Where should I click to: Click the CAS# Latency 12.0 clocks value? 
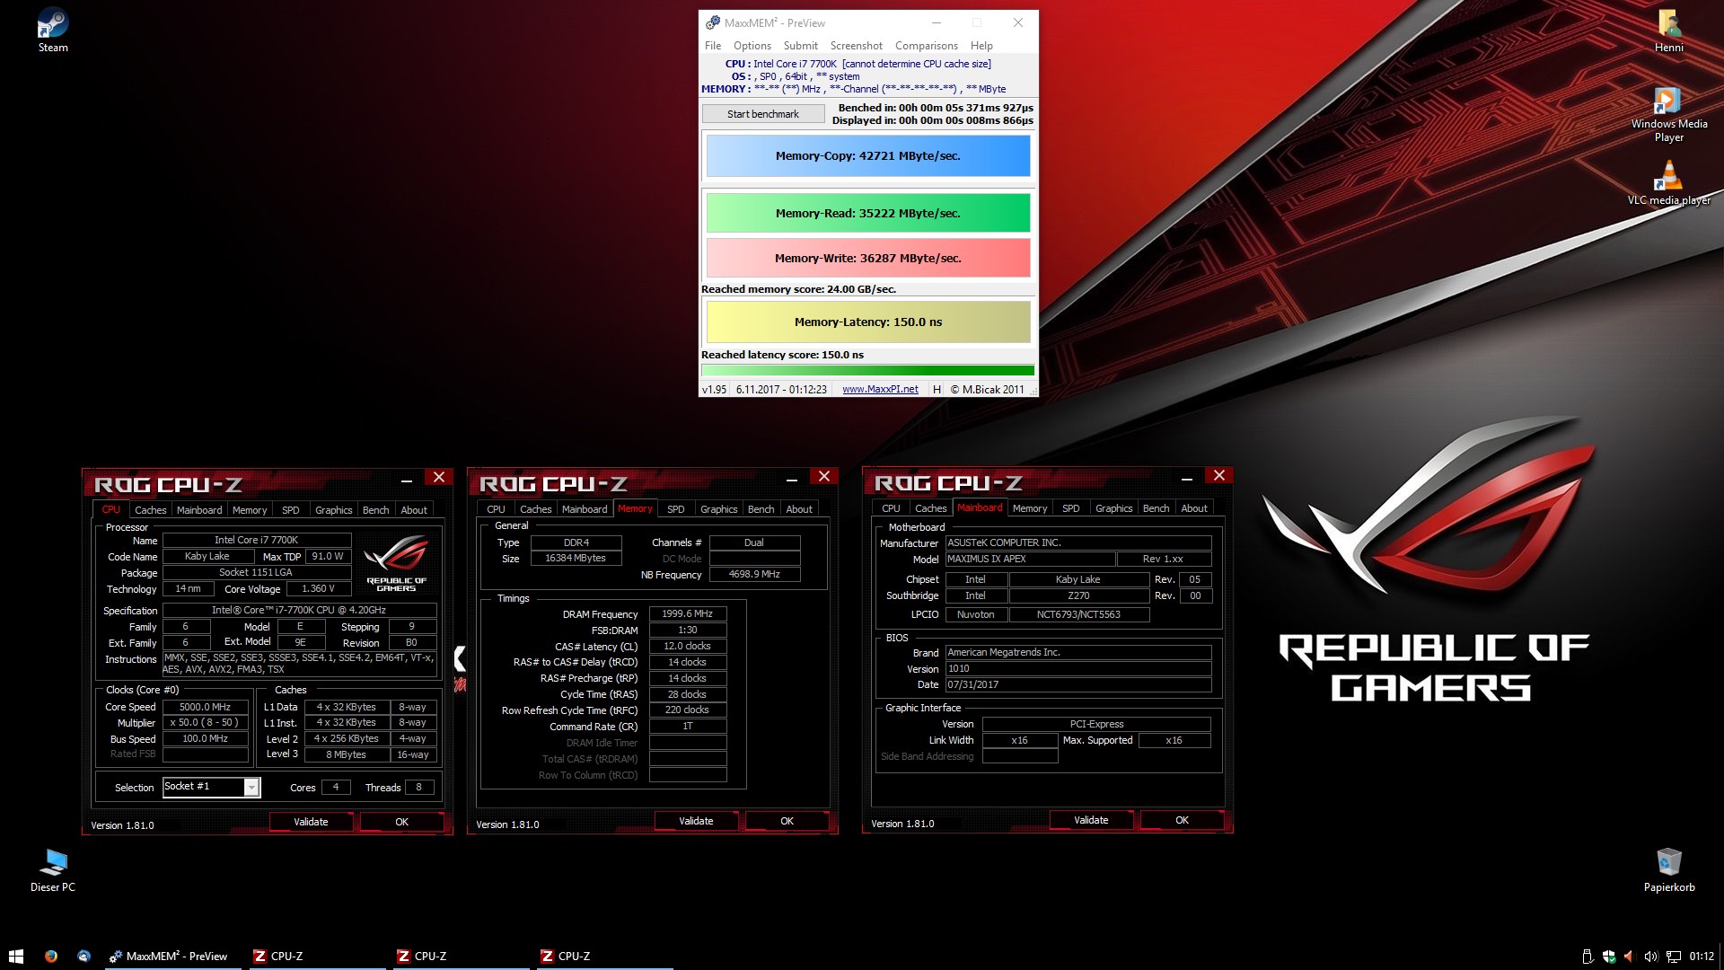(x=688, y=647)
